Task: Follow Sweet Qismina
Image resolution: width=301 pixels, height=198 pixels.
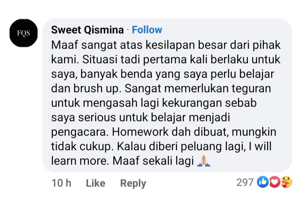Action: tap(147, 30)
